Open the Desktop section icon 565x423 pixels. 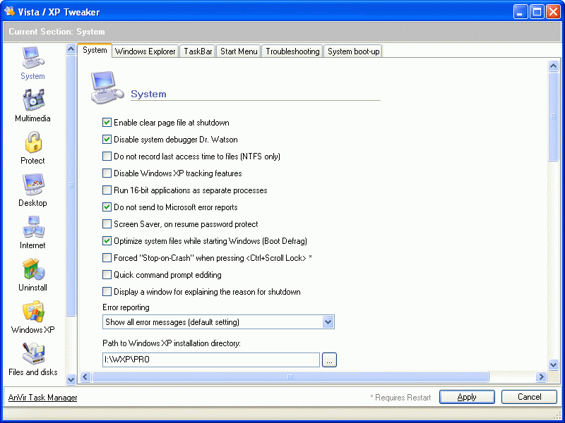[32, 185]
